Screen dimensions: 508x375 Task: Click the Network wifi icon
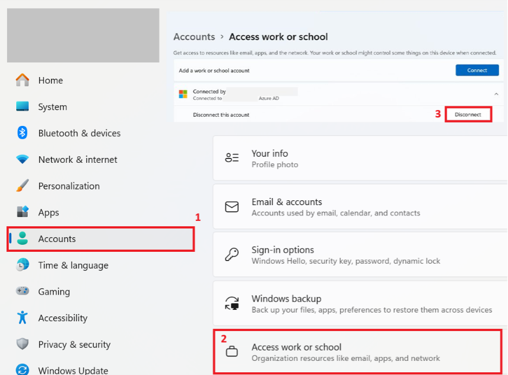click(x=22, y=160)
